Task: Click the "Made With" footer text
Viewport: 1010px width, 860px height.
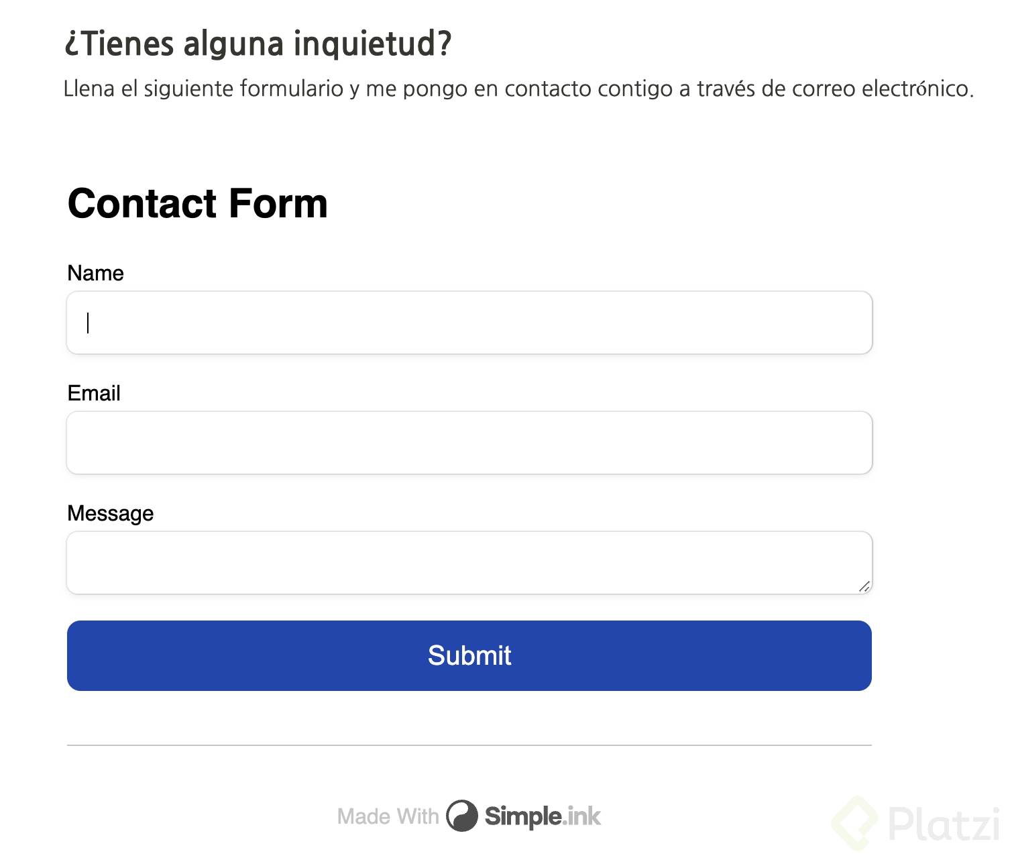Action: point(388,816)
